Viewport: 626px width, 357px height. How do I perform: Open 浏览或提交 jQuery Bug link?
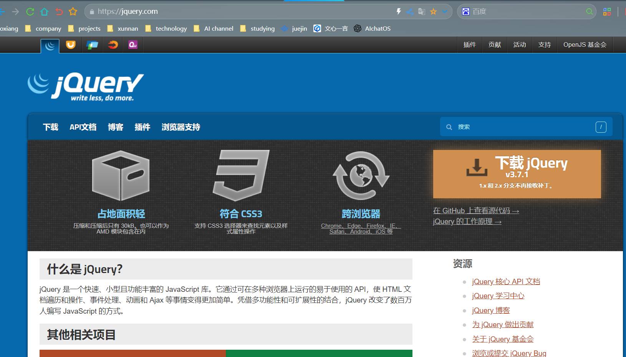click(x=509, y=353)
